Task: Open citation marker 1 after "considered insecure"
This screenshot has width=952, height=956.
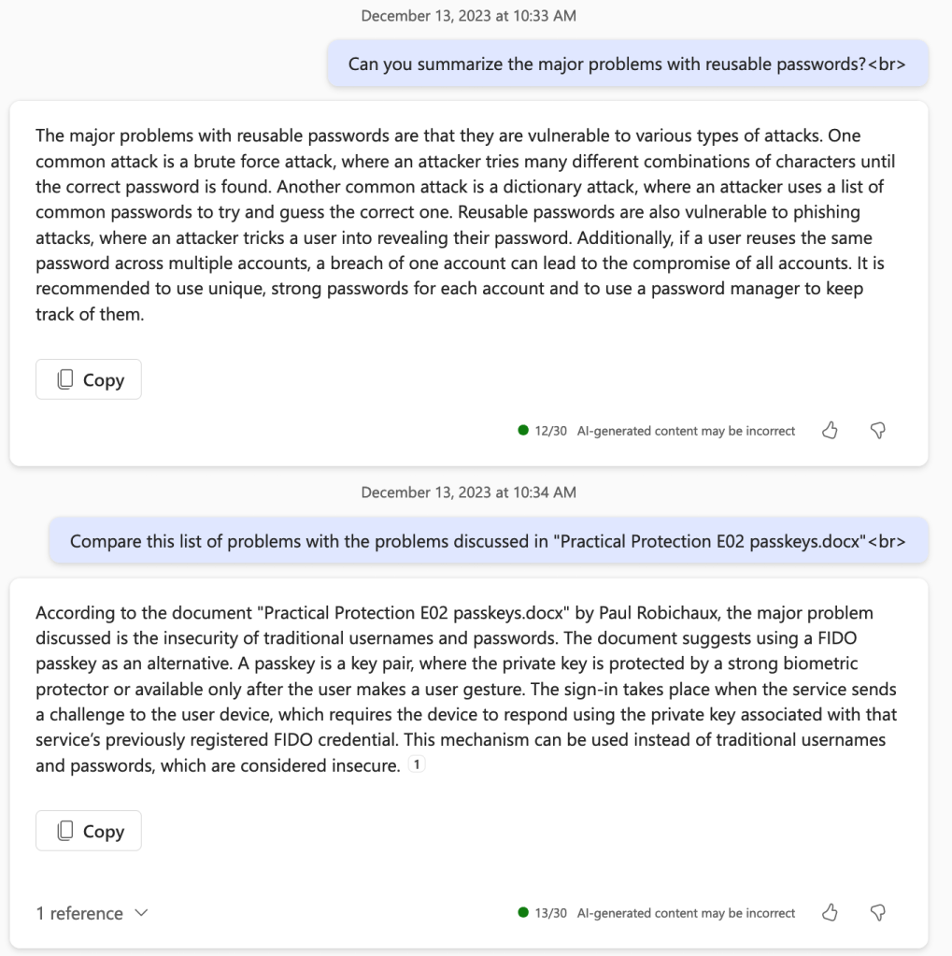Action: point(418,766)
